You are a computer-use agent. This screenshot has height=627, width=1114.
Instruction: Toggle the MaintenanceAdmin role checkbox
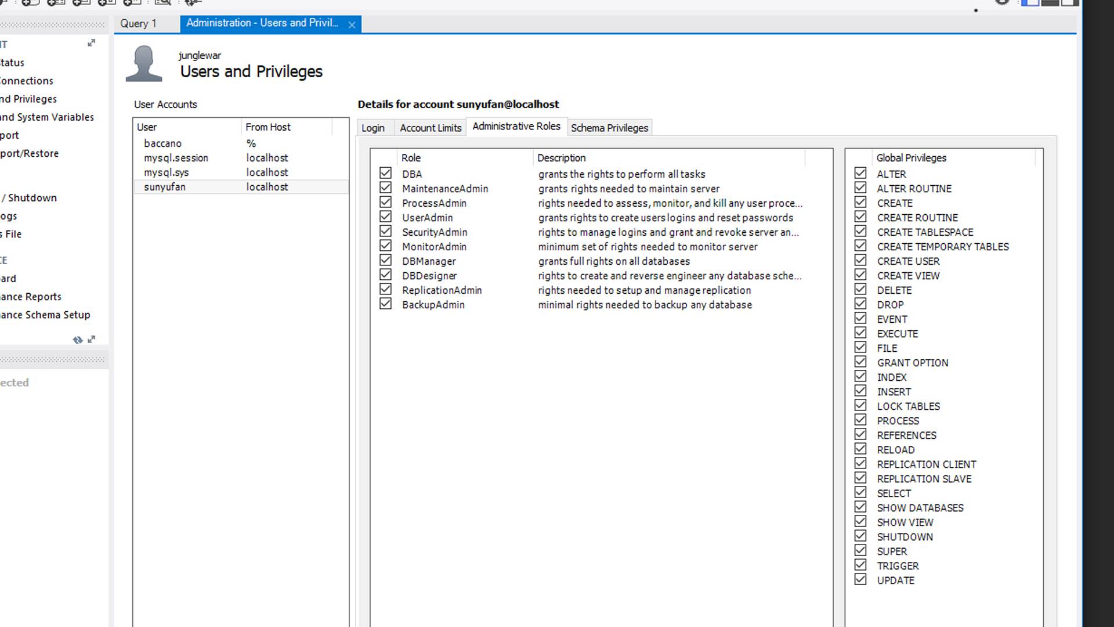pos(385,188)
